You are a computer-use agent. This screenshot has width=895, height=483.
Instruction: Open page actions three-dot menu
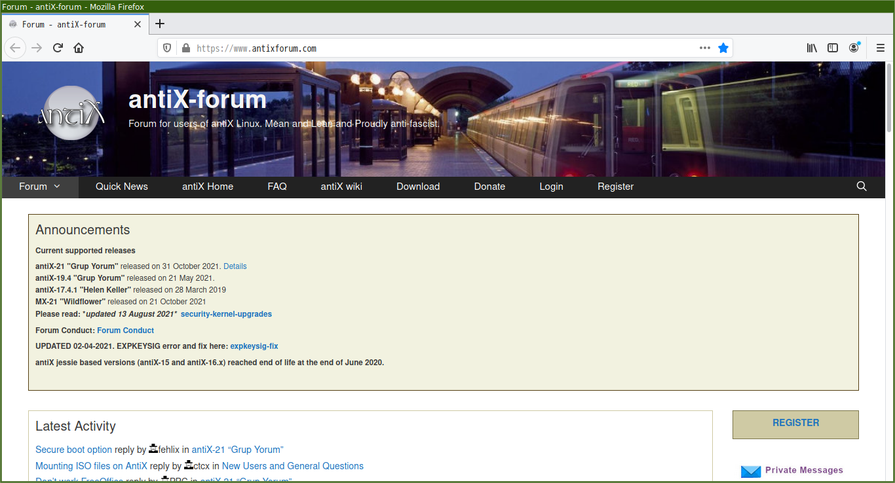[x=705, y=48]
